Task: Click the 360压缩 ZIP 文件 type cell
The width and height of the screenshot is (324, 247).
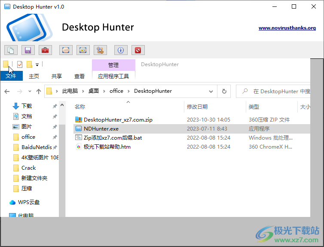Action: click(x=269, y=119)
